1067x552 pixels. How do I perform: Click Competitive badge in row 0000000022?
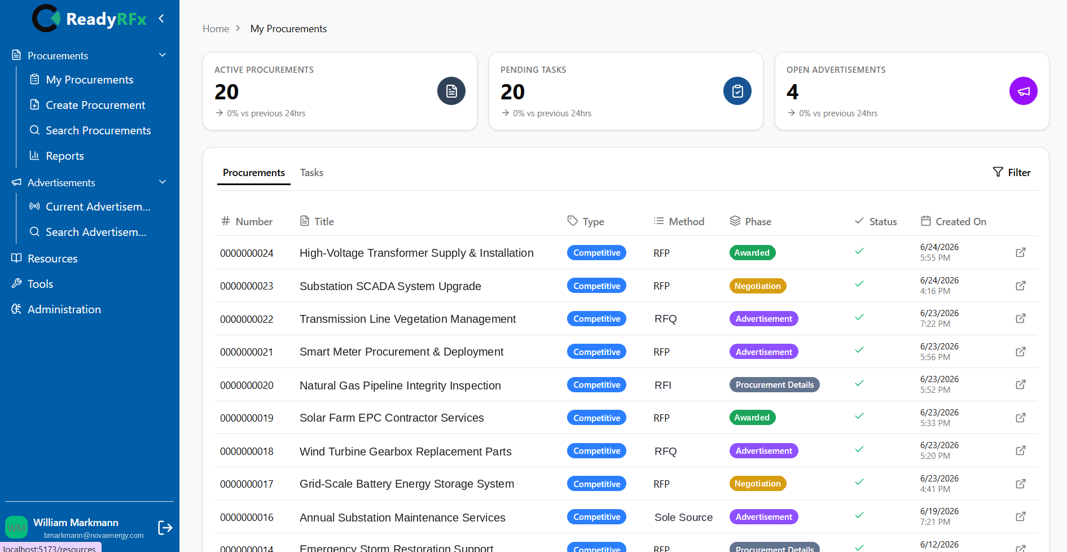[x=596, y=319]
